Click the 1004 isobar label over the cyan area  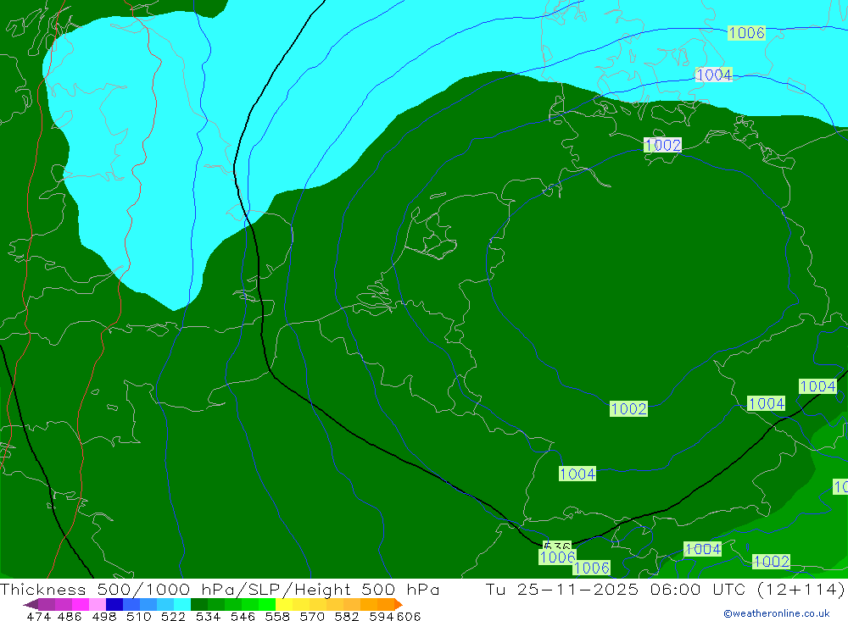point(714,75)
